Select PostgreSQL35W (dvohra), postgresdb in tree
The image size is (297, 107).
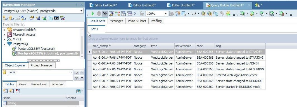48,53
